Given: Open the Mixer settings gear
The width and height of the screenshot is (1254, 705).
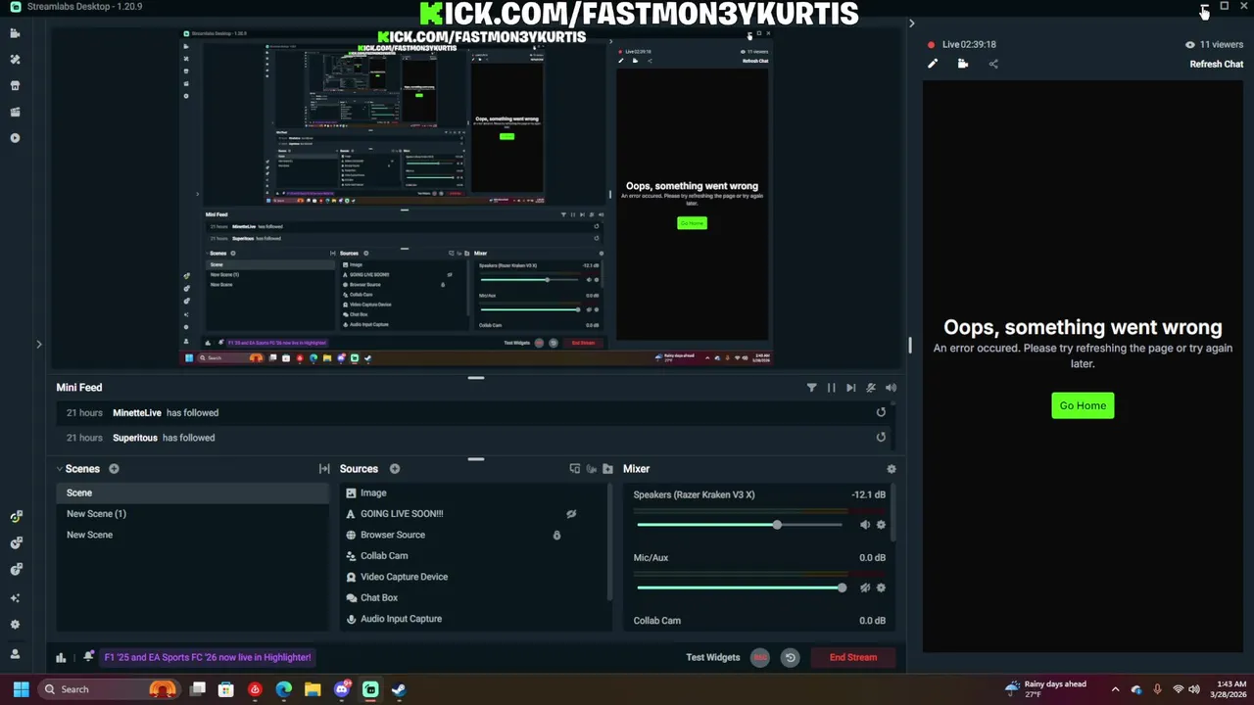Looking at the screenshot, I should (891, 469).
